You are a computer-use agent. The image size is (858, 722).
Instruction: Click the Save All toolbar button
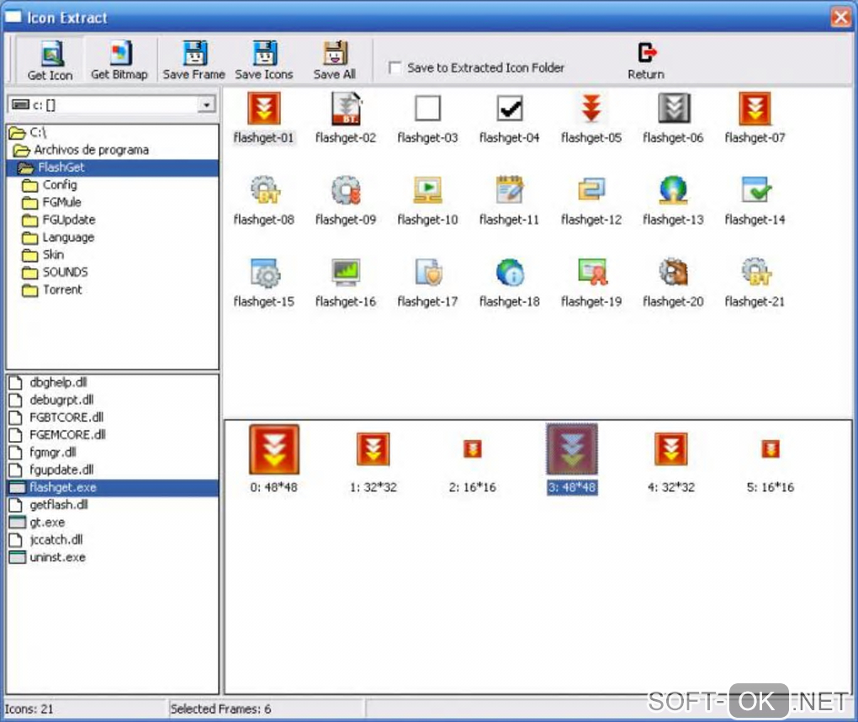[x=334, y=61]
